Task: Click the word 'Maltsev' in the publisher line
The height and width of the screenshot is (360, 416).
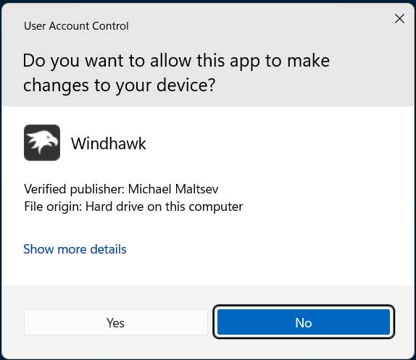Action: (196, 189)
